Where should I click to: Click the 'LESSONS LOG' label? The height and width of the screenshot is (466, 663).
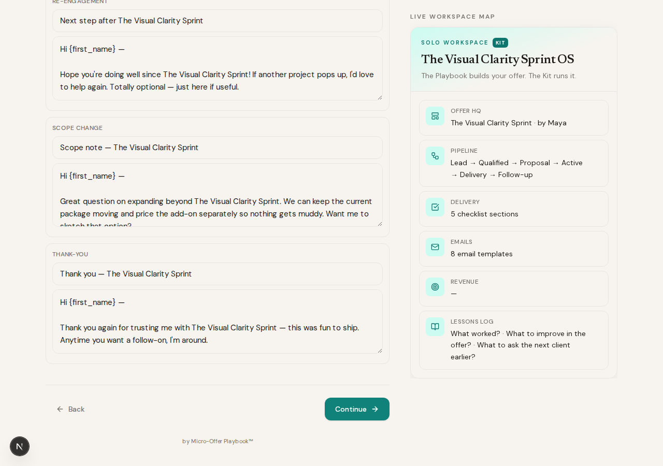[x=472, y=322]
